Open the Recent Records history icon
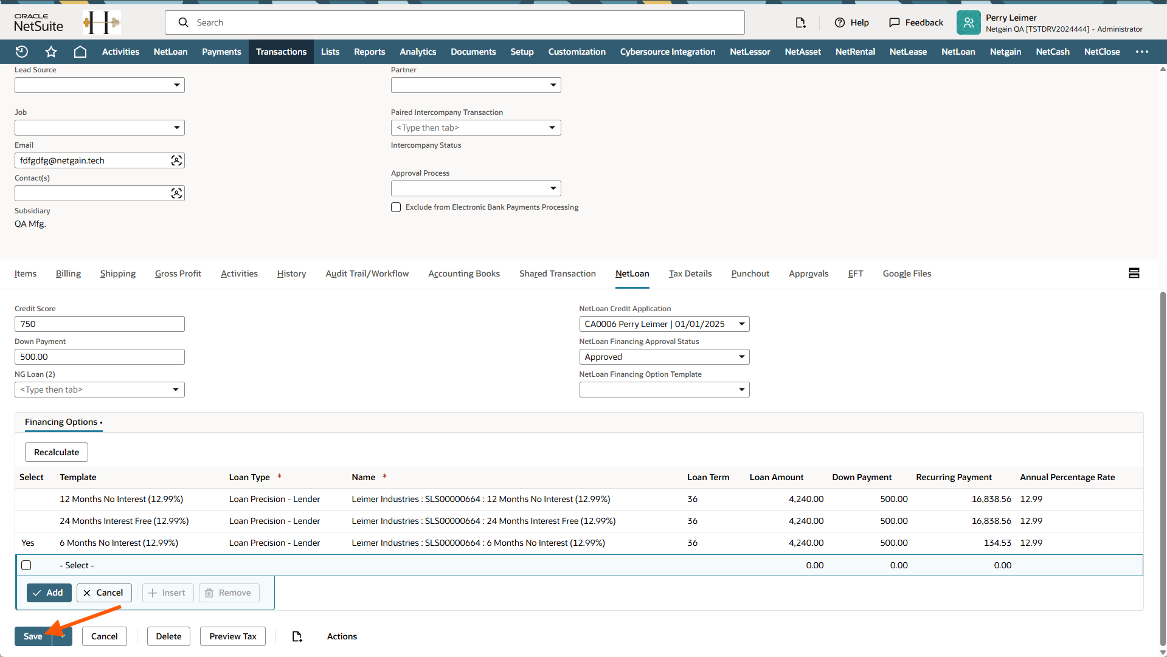1167x657 pixels. point(22,52)
